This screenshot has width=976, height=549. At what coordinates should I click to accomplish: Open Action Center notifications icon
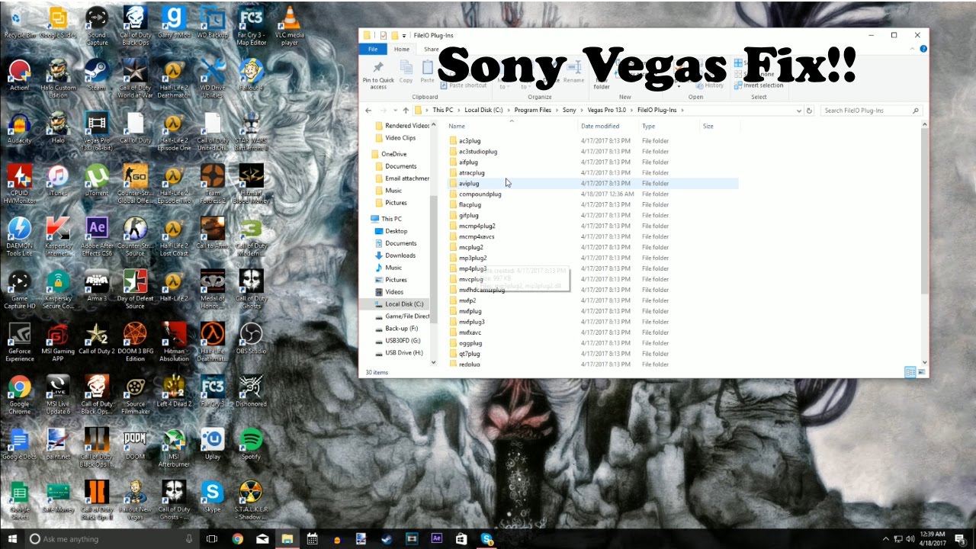point(960,539)
